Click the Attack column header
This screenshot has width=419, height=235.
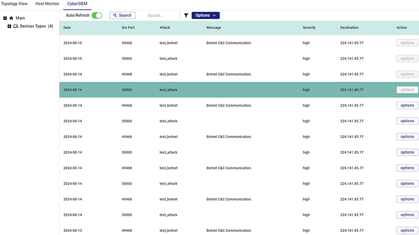165,27
